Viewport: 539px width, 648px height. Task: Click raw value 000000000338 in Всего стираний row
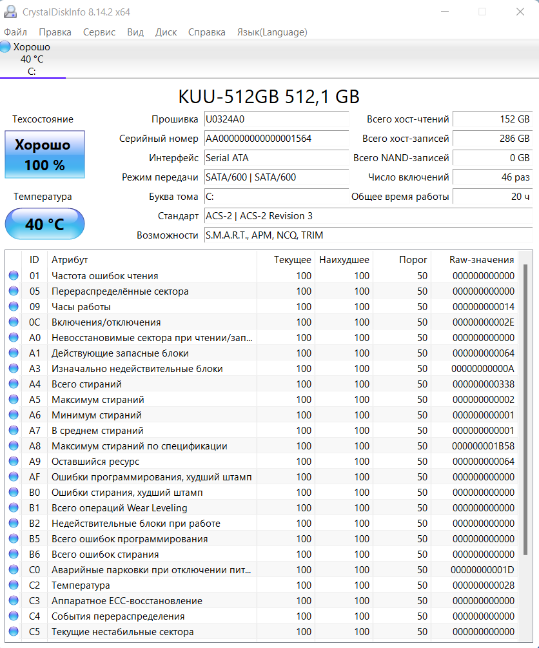pyautogui.click(x=483, y=384)
